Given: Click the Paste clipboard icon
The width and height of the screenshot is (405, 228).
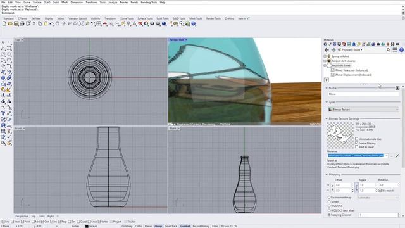Looking at the screenshot, I should 46,24.
